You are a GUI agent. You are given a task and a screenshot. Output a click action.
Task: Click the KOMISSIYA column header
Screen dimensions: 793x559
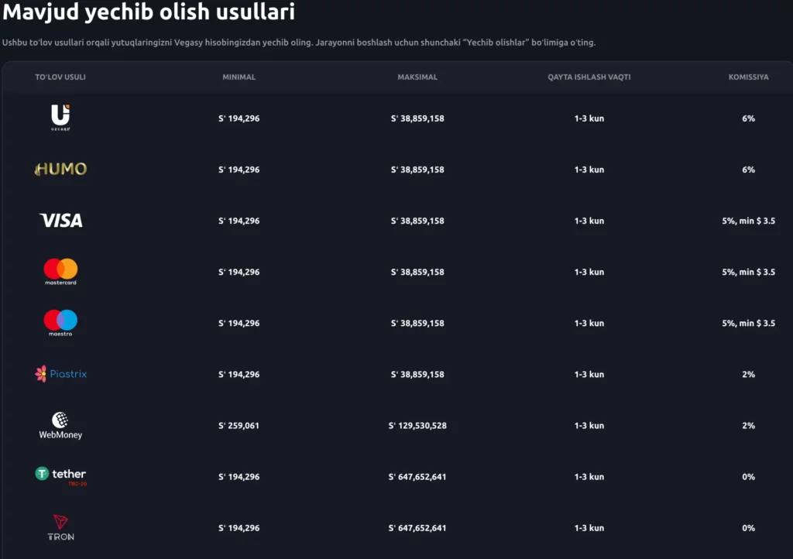(x=748, y=77)
